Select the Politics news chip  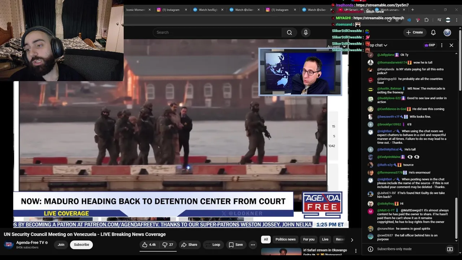click(286, 239)
